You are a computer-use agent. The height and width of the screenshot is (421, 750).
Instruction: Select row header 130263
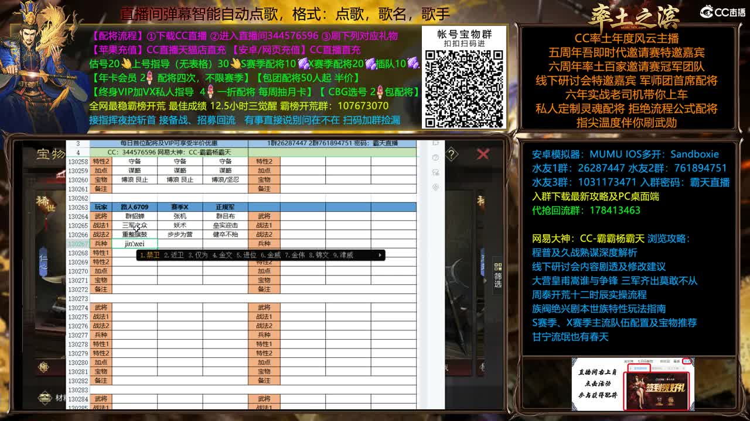pyautogui.click(x=78, y=207)
